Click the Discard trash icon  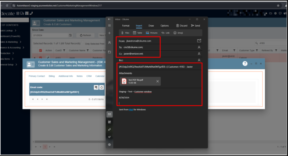tap(178, 26)
